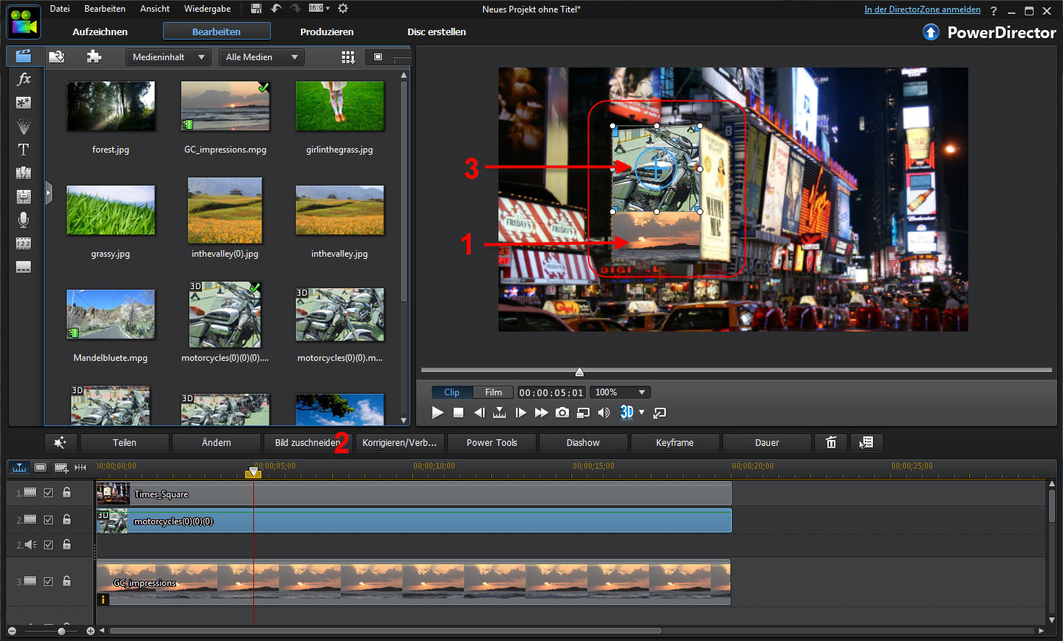Open the Medieninhalt dropdown
1063x641 pixels.
(169, 57)
